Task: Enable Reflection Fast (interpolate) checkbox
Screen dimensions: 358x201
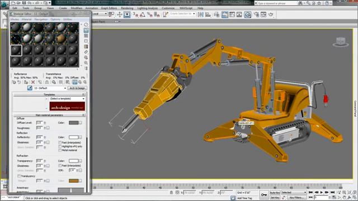Action: click(x=60, y=142)
